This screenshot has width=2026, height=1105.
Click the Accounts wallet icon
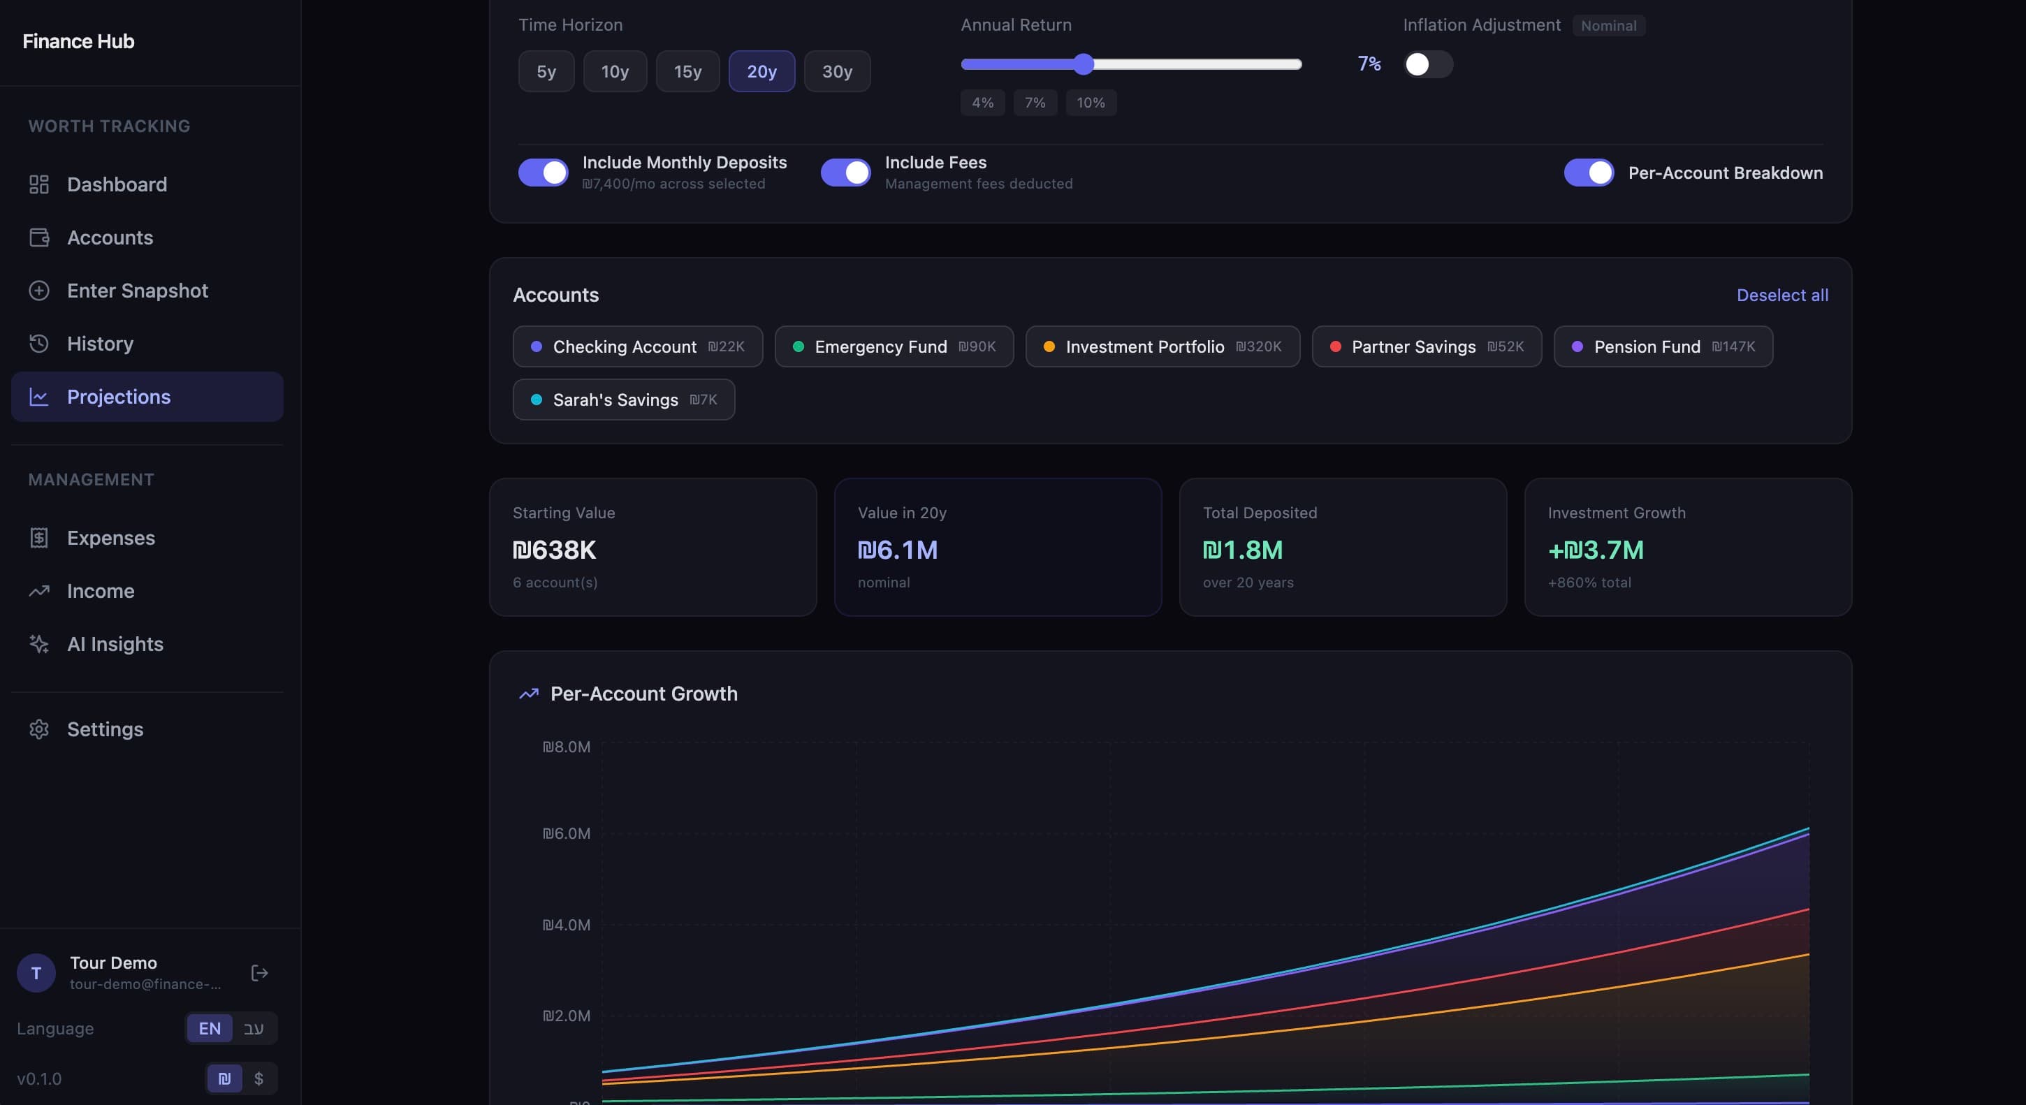(x=38, y=237)
